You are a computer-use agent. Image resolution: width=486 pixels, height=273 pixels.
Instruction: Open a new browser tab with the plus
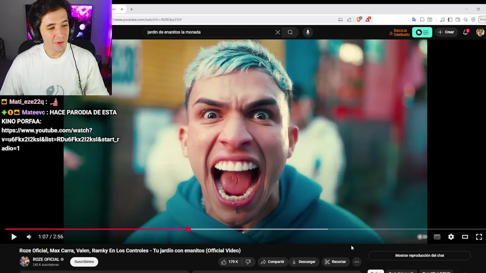pyautogui.click(x=131, y=9)
